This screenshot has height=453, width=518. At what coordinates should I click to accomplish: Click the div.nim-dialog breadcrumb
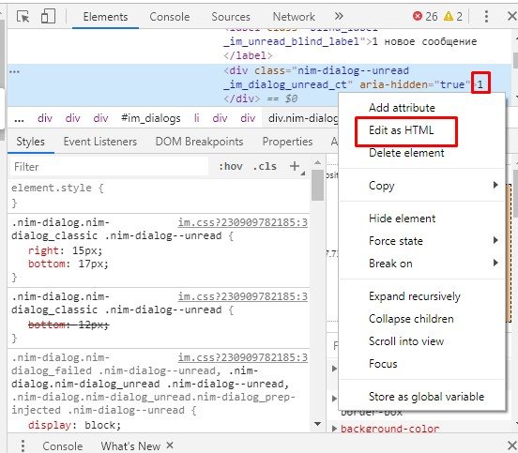pyautogui.click(x=303, y=118)
